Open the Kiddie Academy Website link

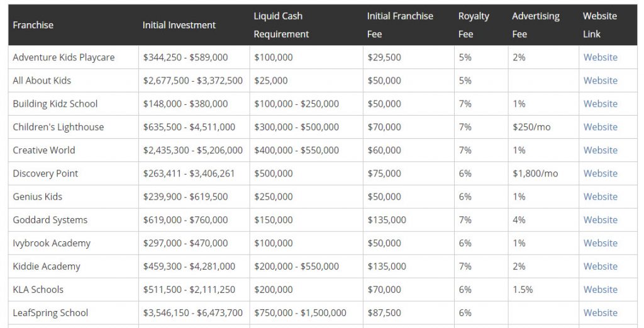[x=600, y=266]
